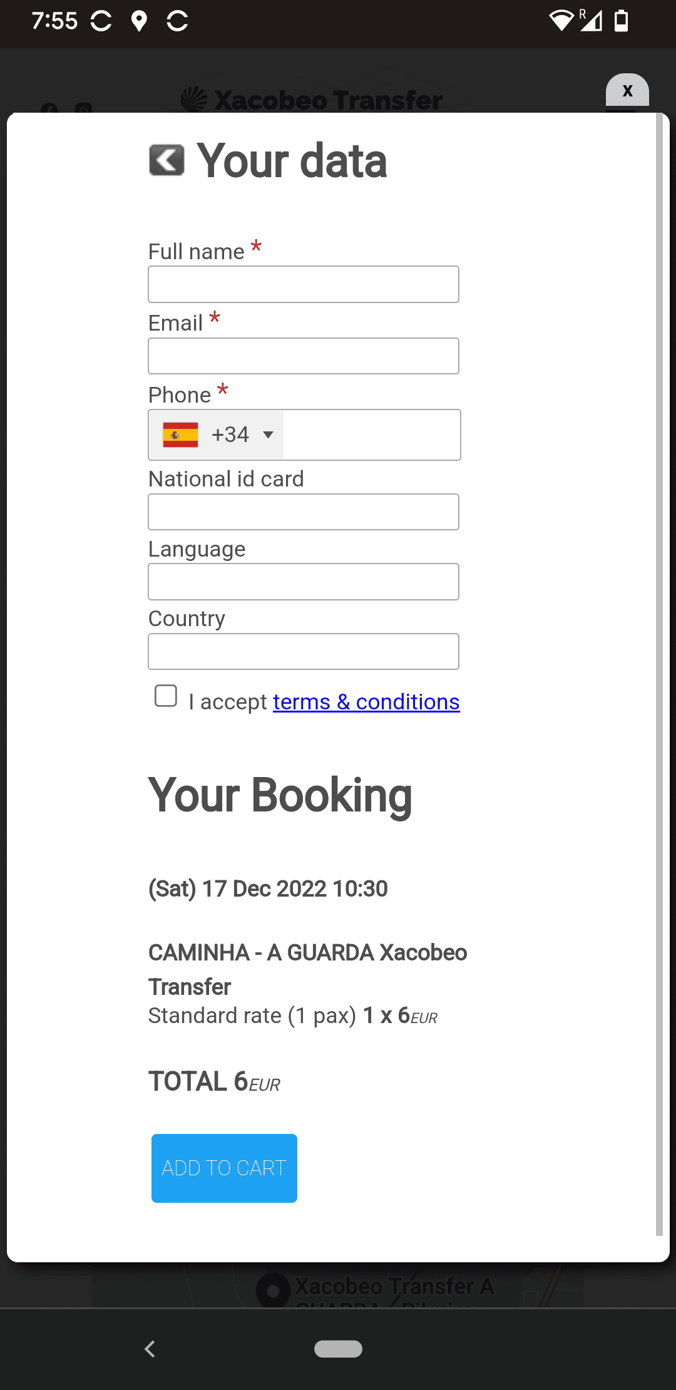Focus the Language input field
The height and width of the screenshot is (1390, 676).
coord(304,582)
